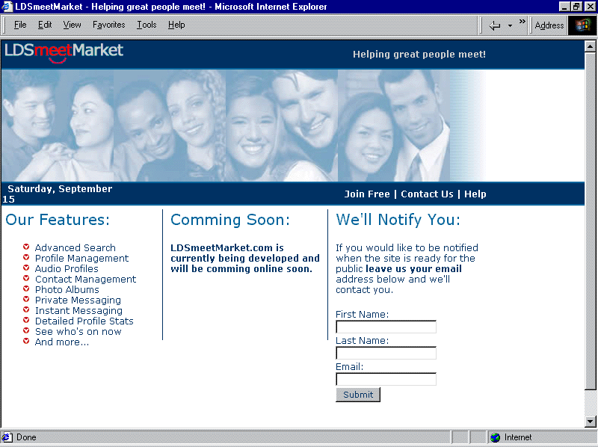Click the bullet icon beside Photo Albums
The width and height of the screenshot is (598, 447).
pos(26,289)
